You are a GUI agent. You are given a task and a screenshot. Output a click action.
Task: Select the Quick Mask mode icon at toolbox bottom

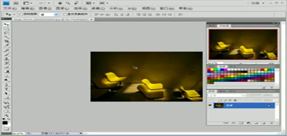click(x=6, y=129)
